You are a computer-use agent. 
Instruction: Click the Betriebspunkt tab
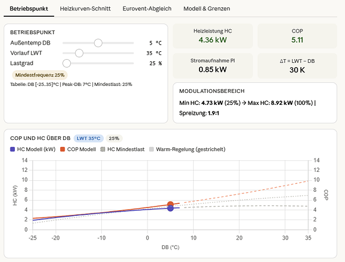(x=29, y=8)
